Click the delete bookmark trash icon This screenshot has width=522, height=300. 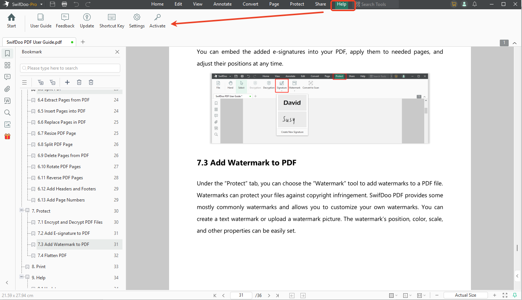79,82
